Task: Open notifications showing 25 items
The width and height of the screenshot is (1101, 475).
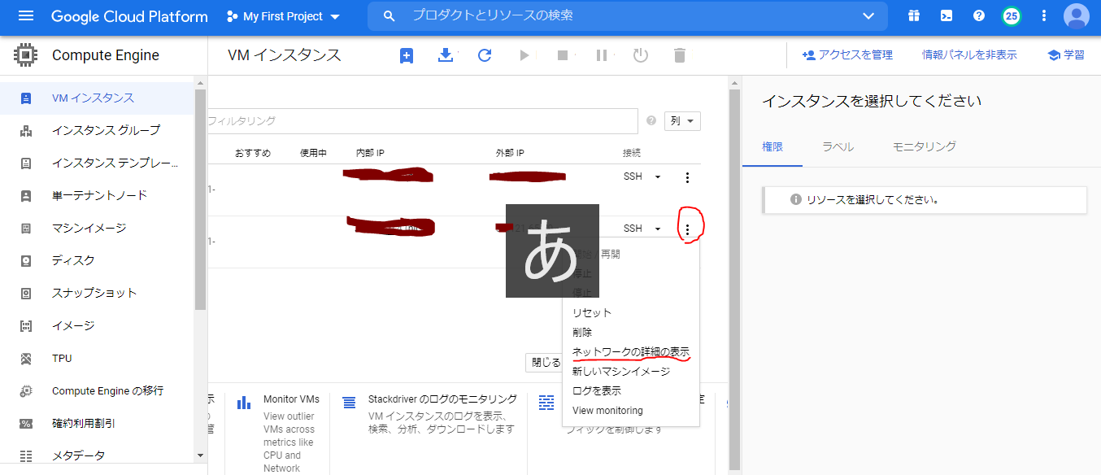Action: point(1011,15)
